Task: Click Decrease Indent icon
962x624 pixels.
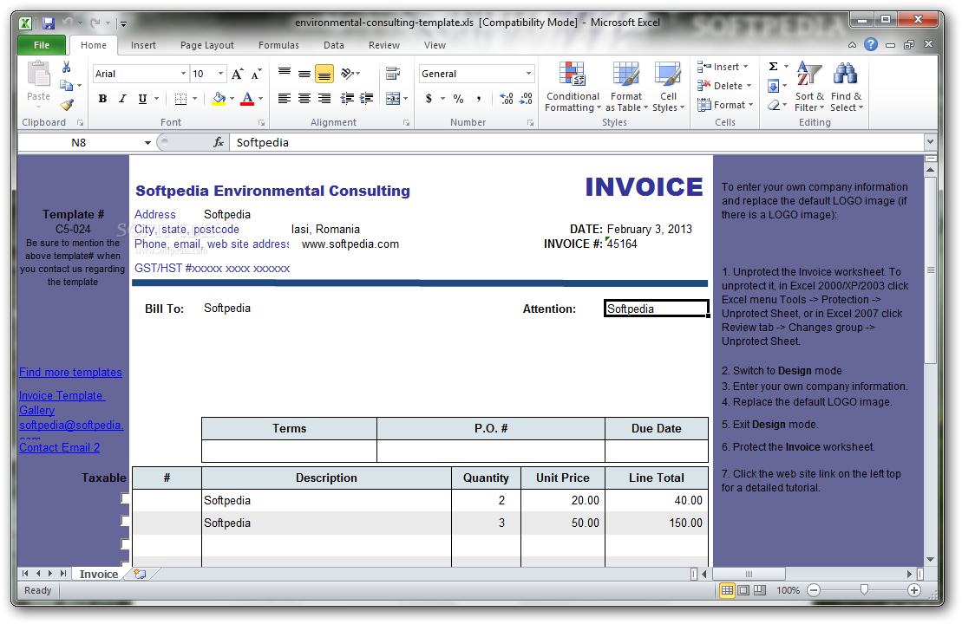Action: 347,99
